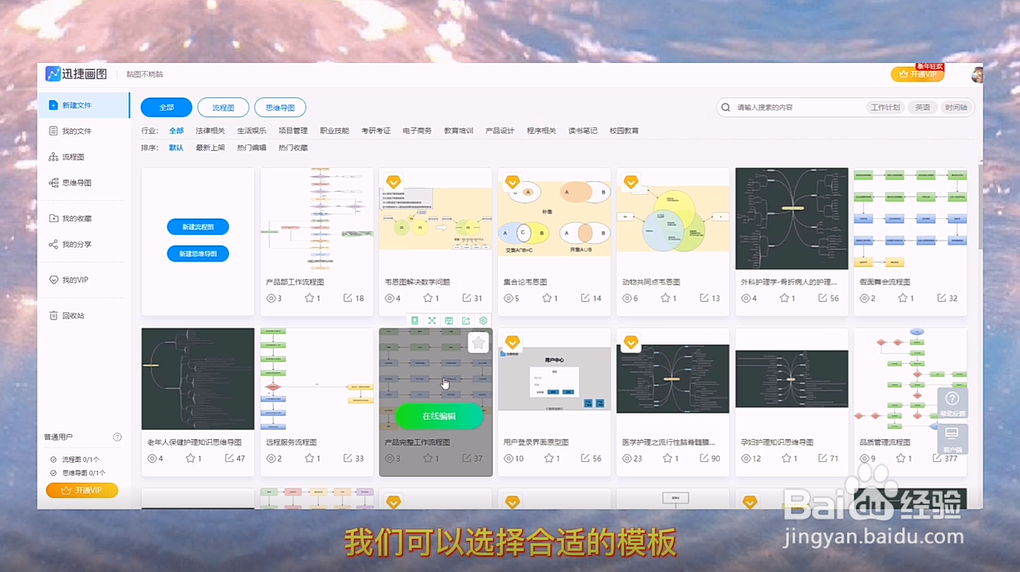
Task: Click the preview icon in hover toolbar
Action: pos(414,320)
